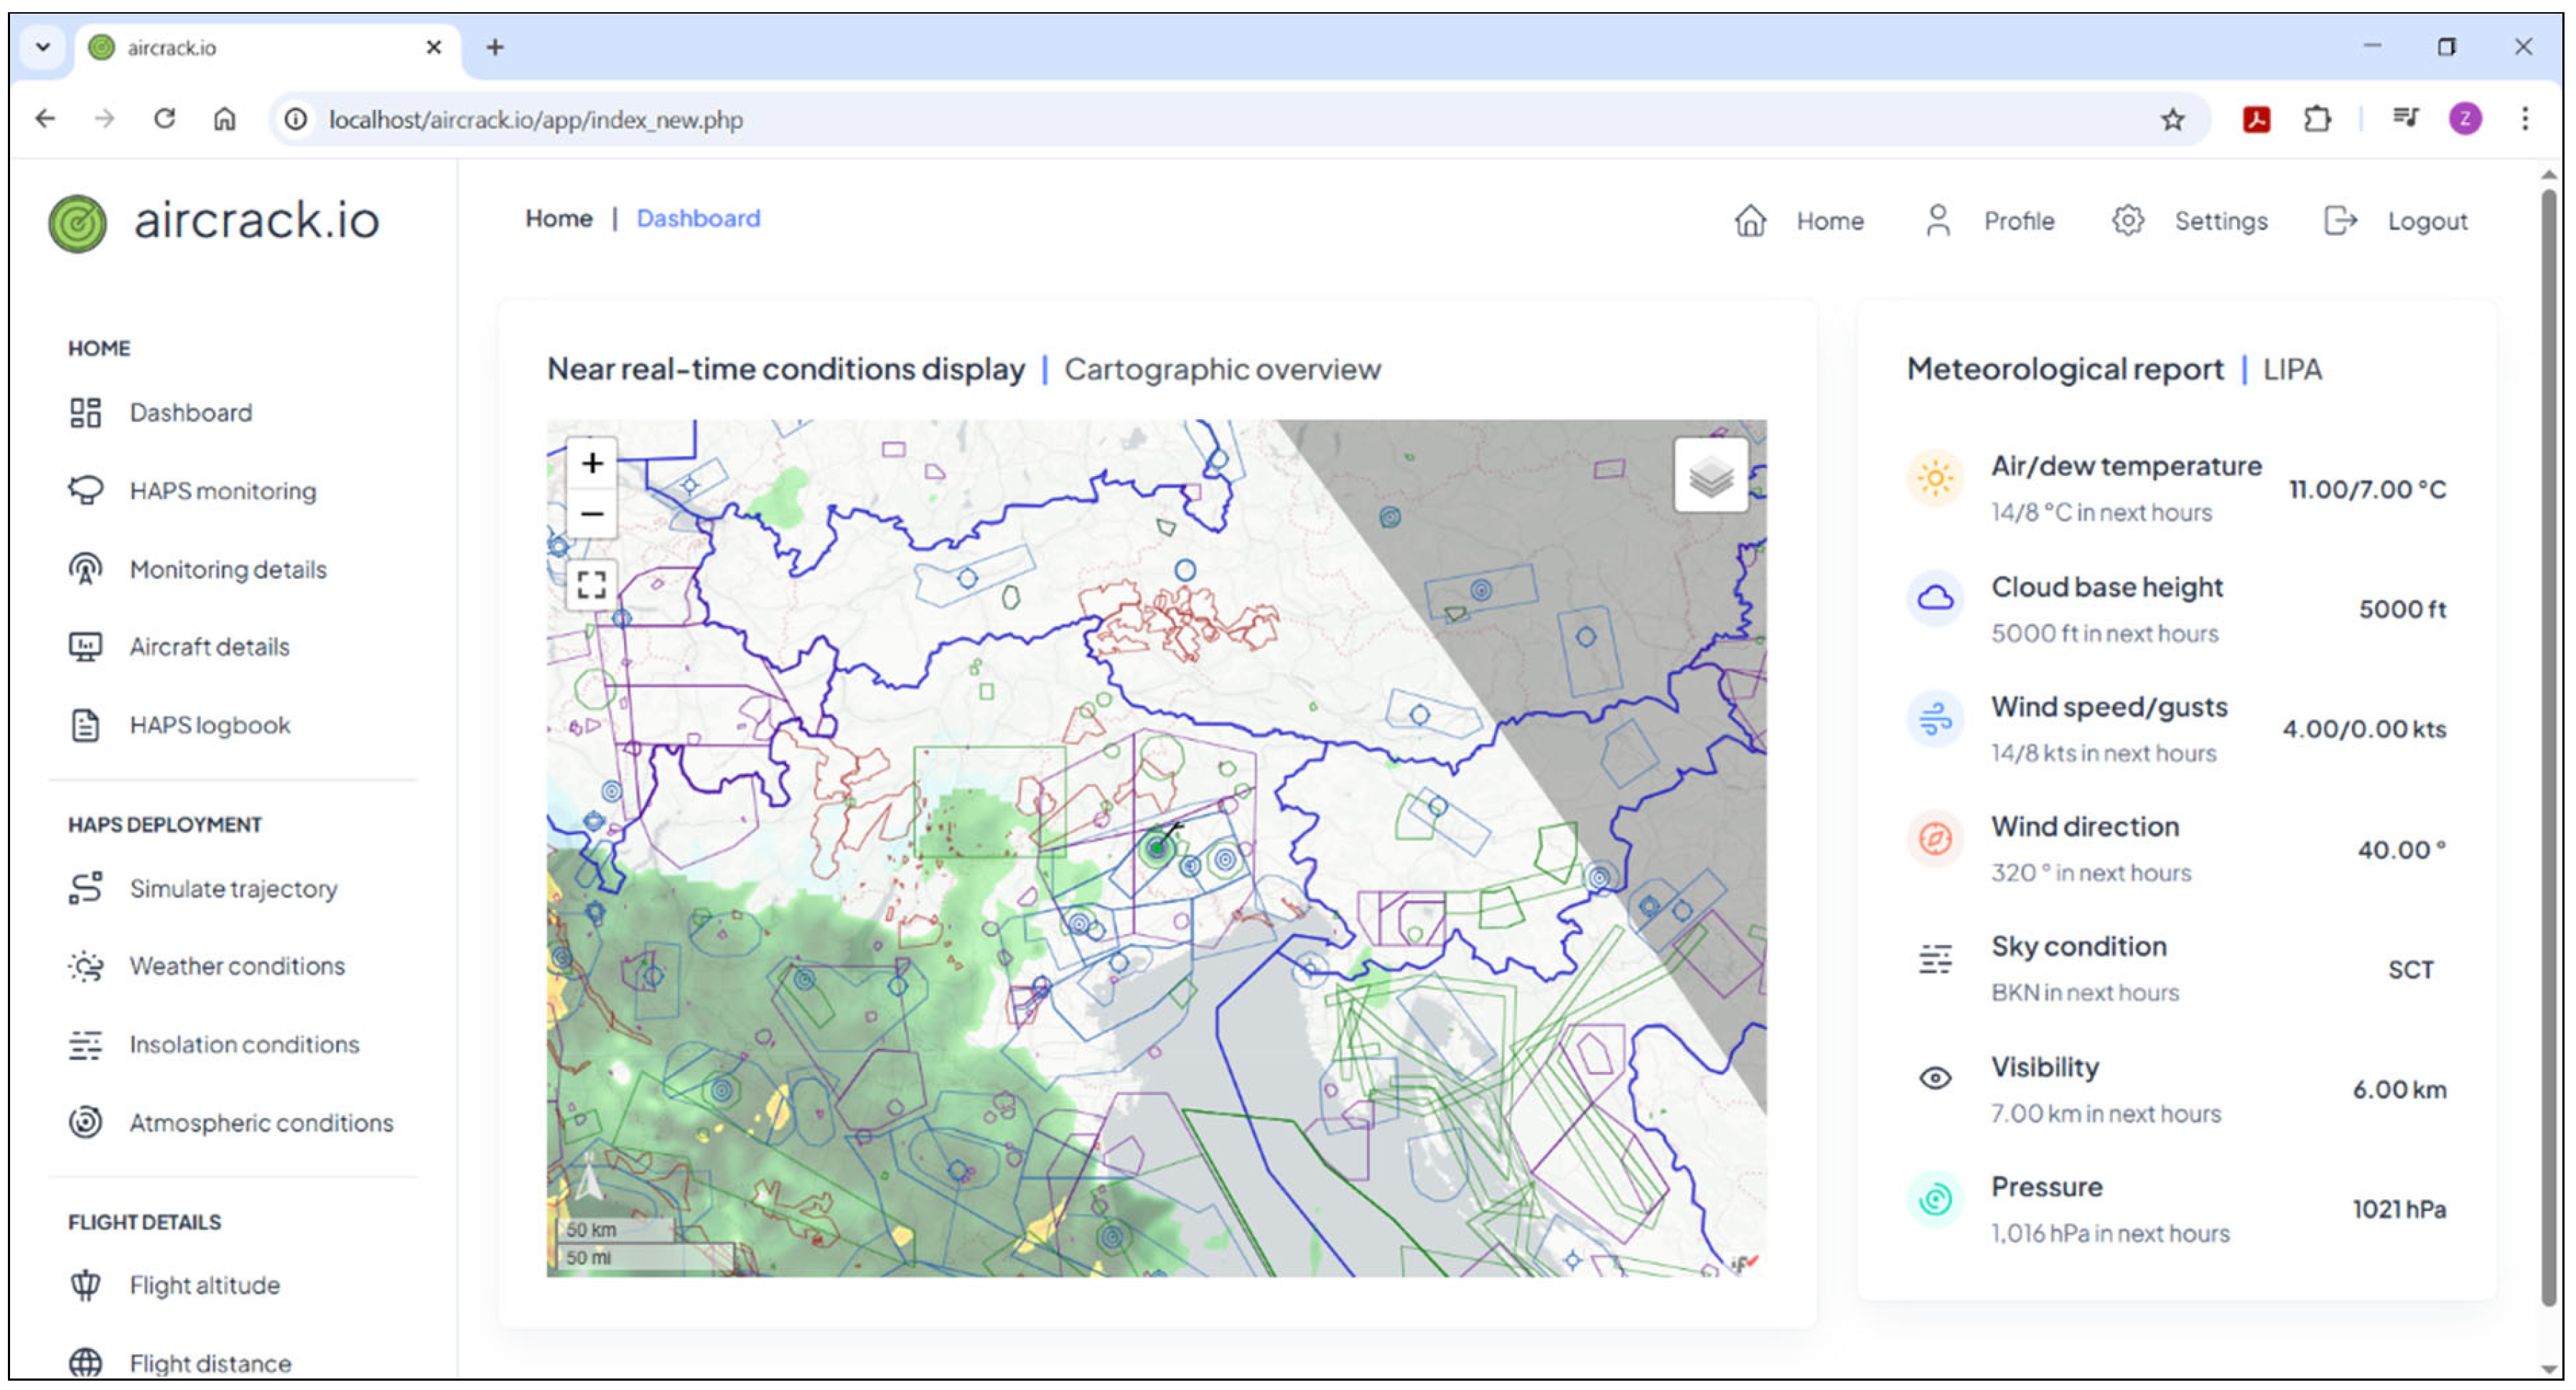Open Simulate trajectory page
This screenshot has height=1390, width=2576.
coord(233,888)
